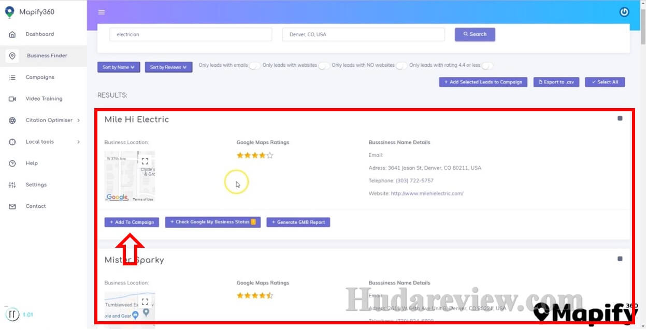Click the Select All button
The image size is (647, 330).
click(605, 82)
